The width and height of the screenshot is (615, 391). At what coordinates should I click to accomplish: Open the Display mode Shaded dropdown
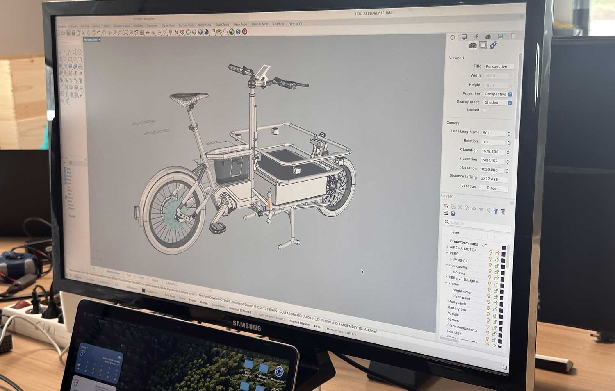tap(498, 102)
